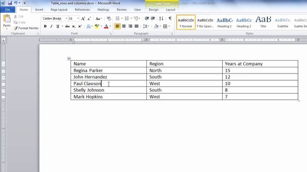This screenshot has width=307, height=172.
Task: Click the Paste icon
Action: pos(7,19)
